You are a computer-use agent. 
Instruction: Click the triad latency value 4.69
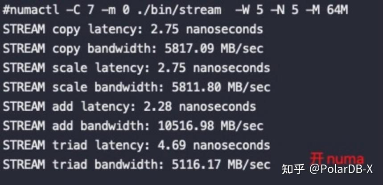coord(172,145)
